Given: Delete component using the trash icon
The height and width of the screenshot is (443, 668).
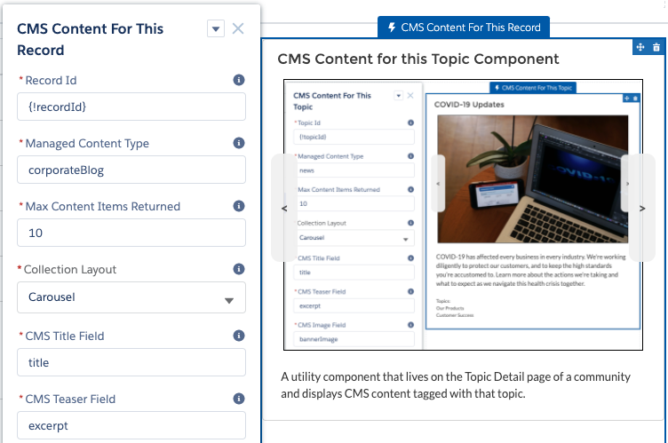Looking at the screenshot, I should pos(656,46).
